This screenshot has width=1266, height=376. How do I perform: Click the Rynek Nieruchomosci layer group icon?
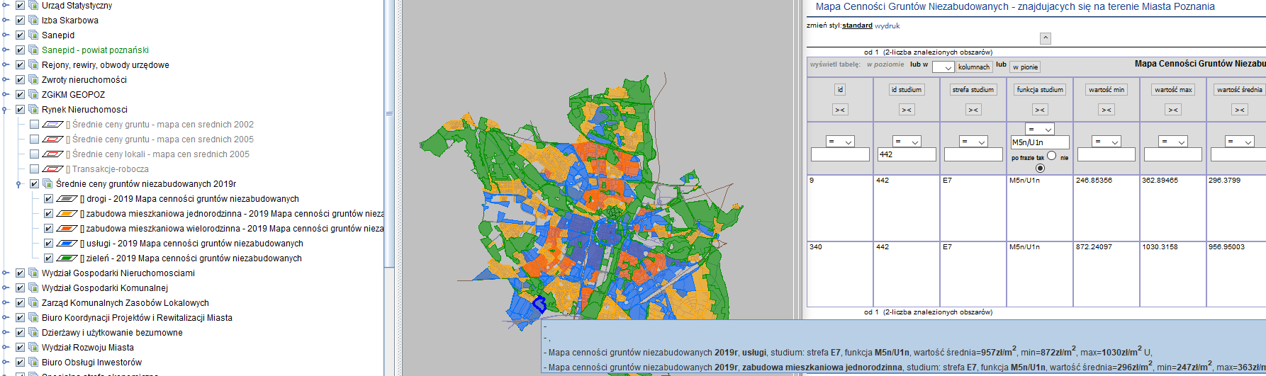pos(33,110)
